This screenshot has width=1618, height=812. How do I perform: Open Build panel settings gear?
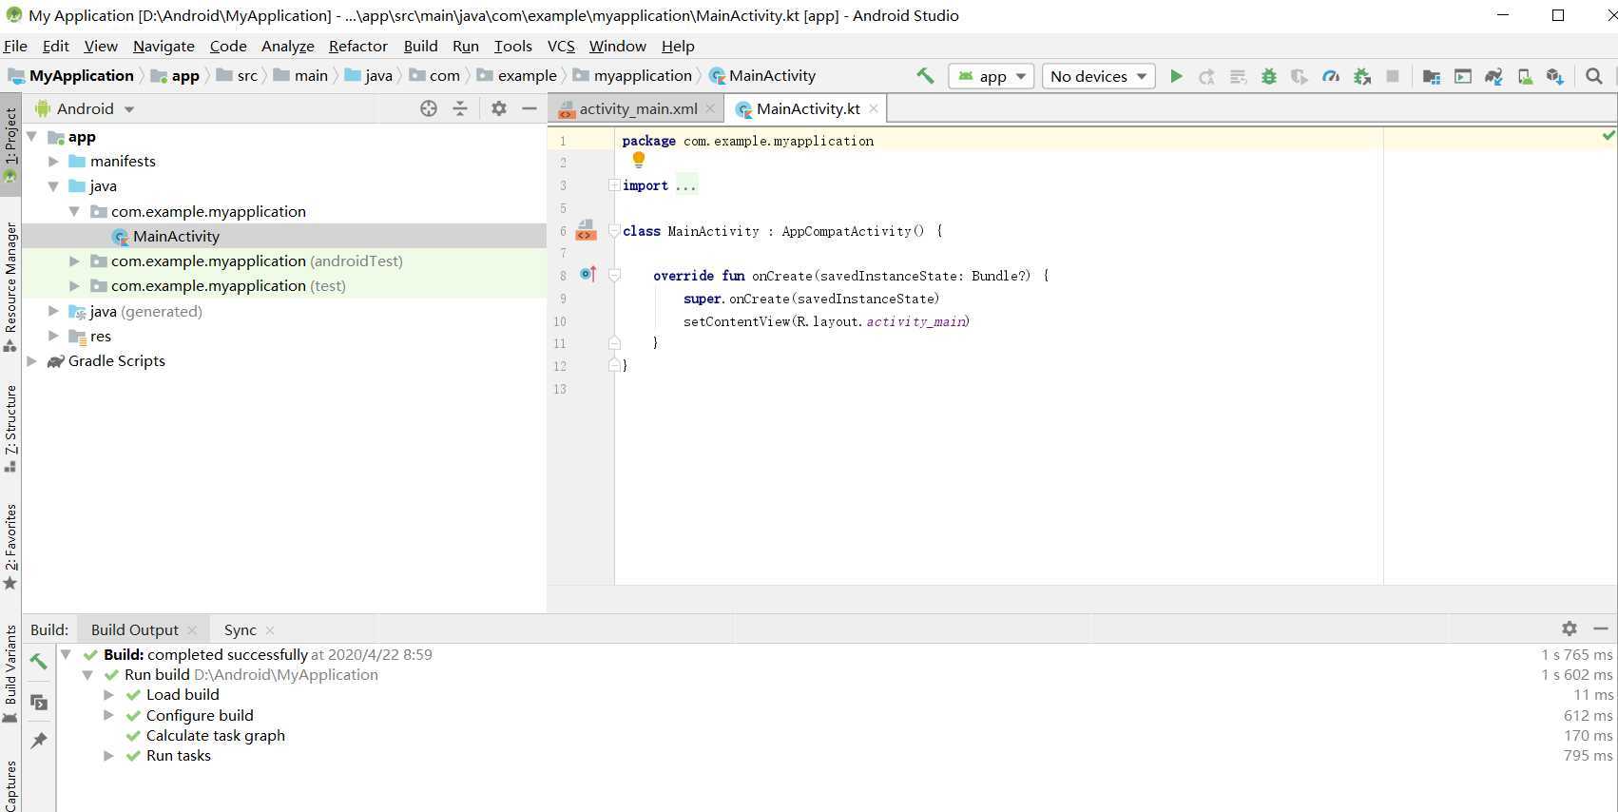coord(1570,628)
